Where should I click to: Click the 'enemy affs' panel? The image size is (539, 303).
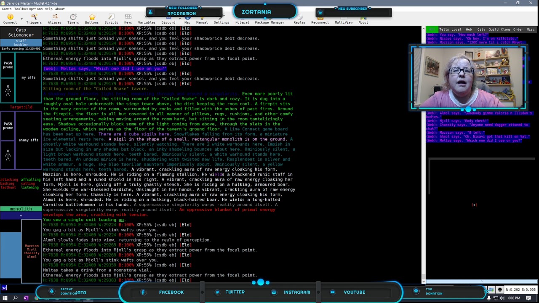click(x=29, y=140)
